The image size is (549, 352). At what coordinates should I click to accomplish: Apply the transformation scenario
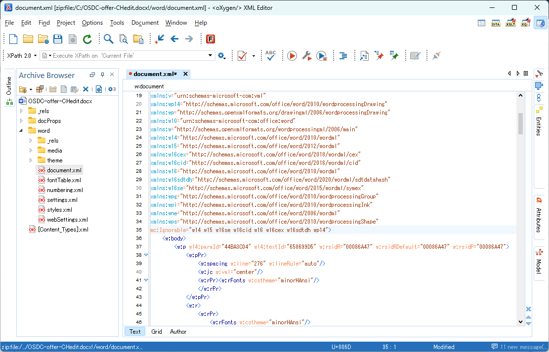tap(292, 55)
